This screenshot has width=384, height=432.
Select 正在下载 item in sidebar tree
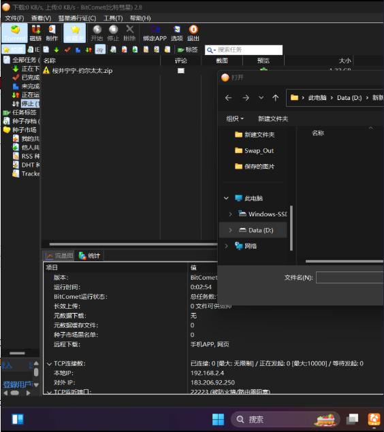point(26,69)
